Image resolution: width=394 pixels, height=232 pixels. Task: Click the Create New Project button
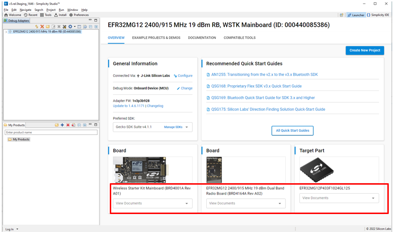pos(365,50)
